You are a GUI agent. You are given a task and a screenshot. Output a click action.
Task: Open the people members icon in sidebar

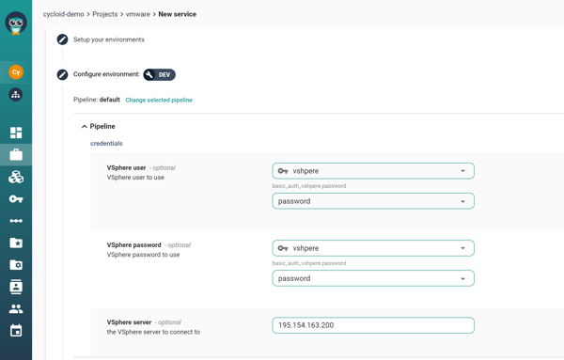click(16, 308)
